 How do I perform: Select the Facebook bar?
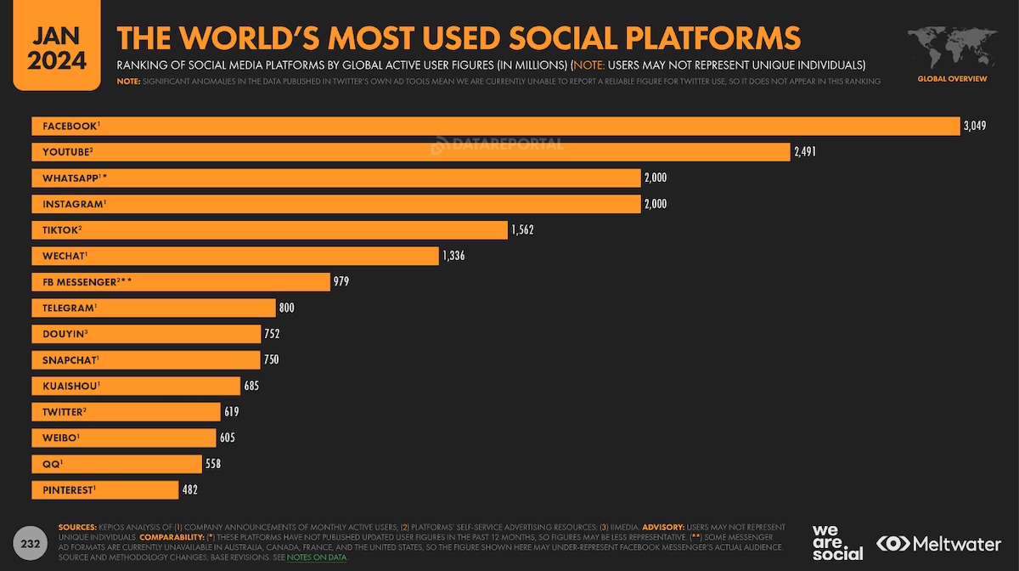[x=496, y=126]
